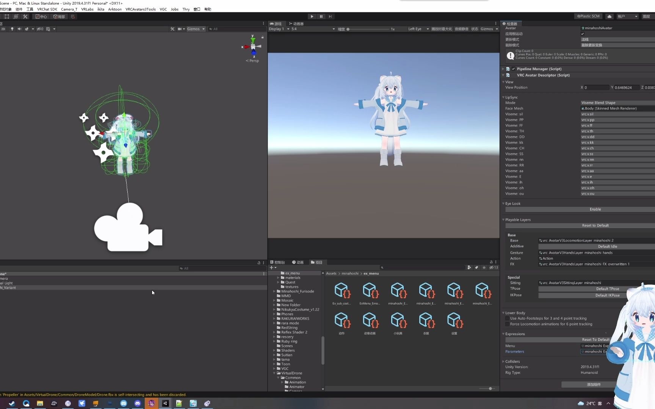The height and width of the screenshot is (409, 655).
Task: Switch to the Animator tab
Action: [296, 23]
